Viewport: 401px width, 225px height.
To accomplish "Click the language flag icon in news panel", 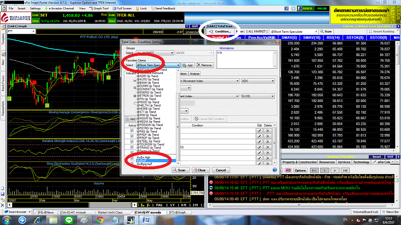I will coord(288,170).
